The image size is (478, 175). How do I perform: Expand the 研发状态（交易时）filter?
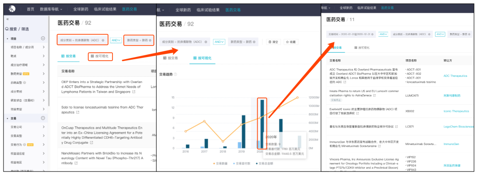tap(43, 100)
